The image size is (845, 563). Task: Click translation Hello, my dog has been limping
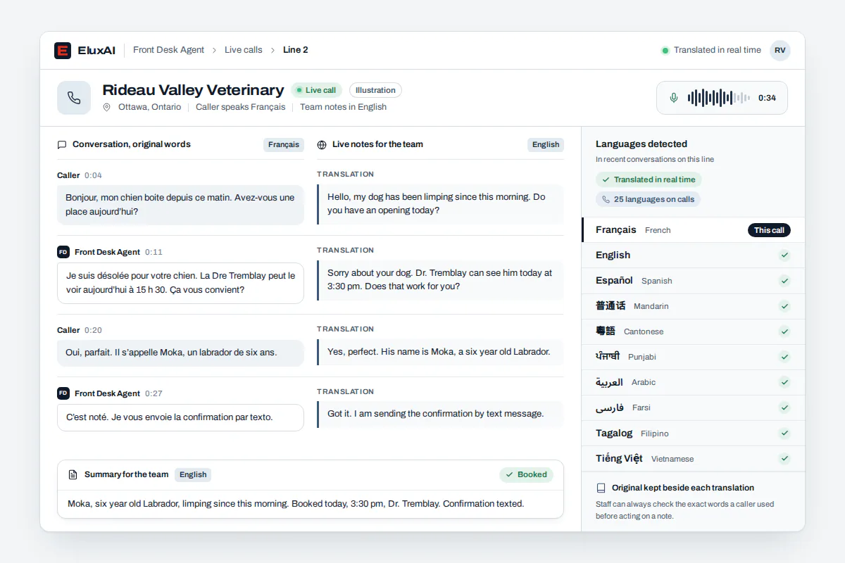tap(440, 204)
